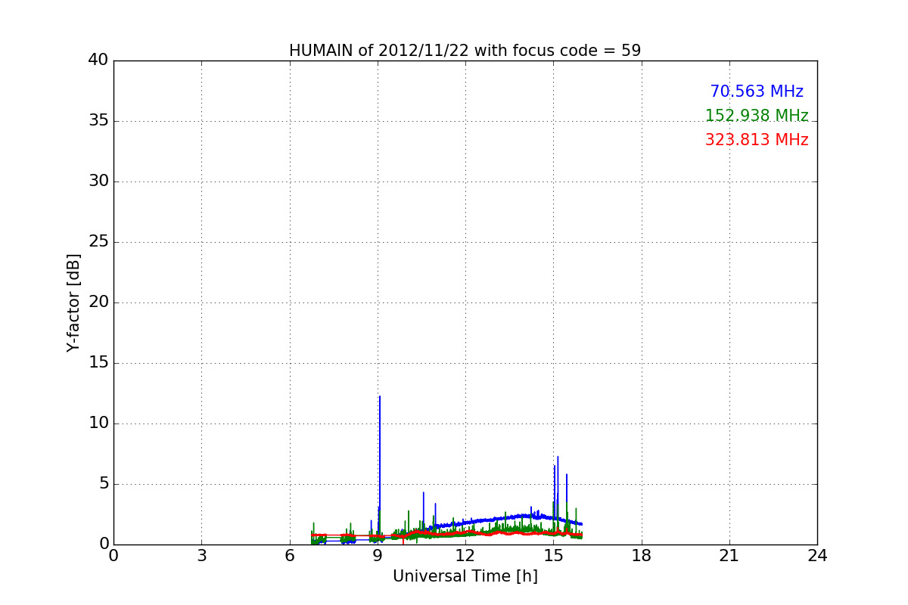
Task: Click y-axis tick label 10
Action: (98, 423)
